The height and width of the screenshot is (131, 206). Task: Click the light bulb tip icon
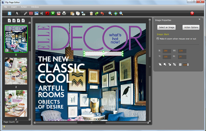[4, 127]
